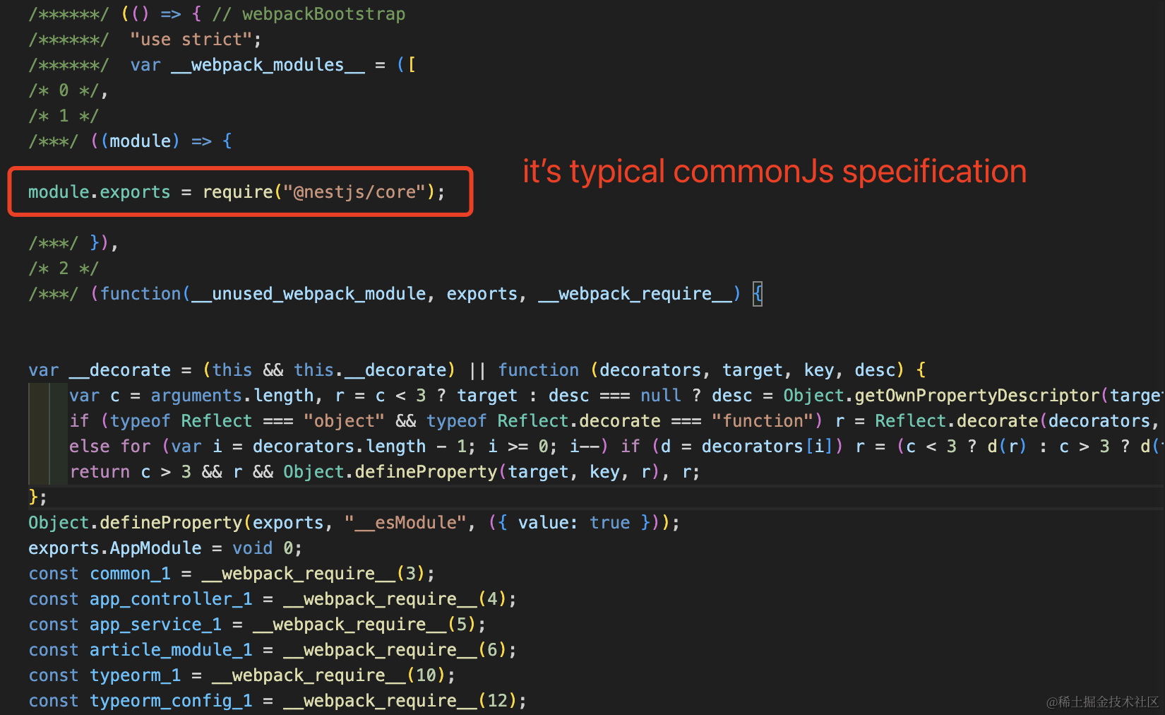
Task: Click the __unused_webpack_module parameter
Action: [x=309, y=294]
